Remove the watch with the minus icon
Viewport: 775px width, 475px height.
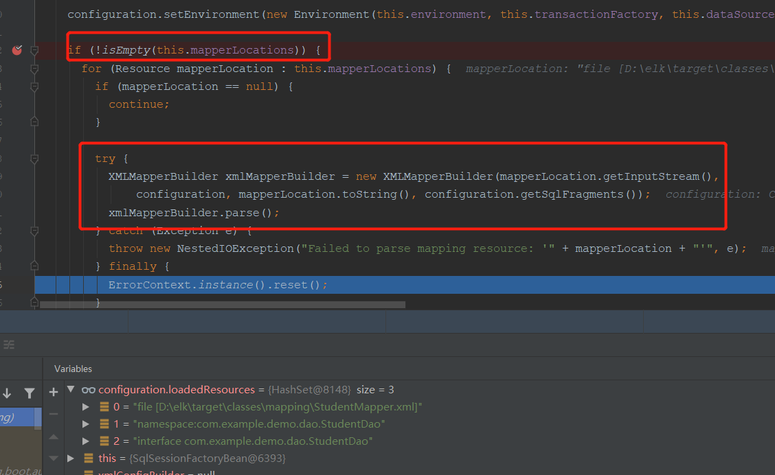point(54,414)
